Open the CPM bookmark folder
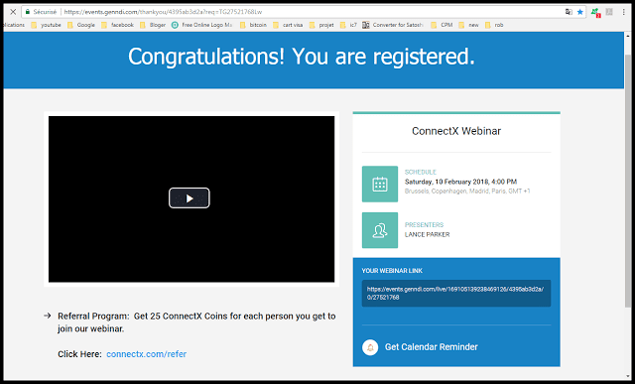635x384 pixels. 442,25
